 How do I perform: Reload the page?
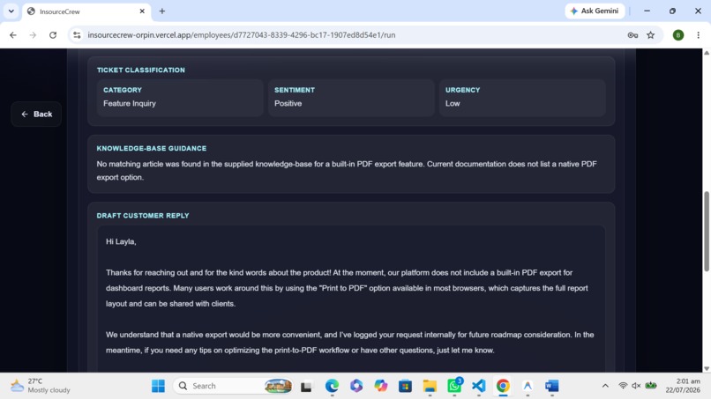[x=53, y=35]
